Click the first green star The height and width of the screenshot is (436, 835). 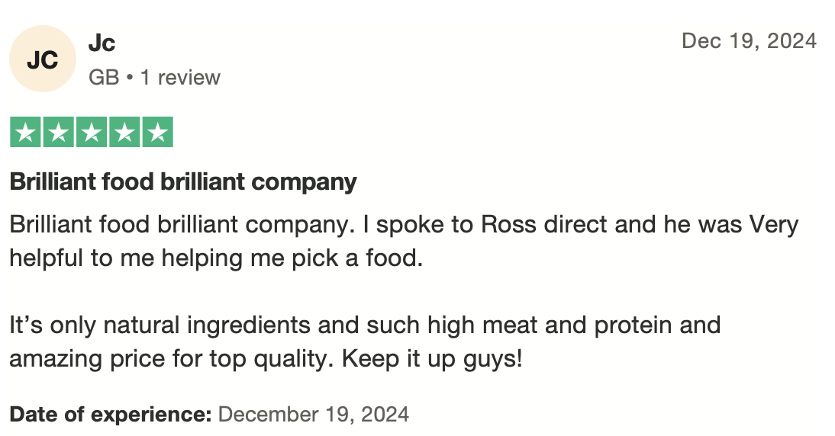pyautogui.click(x=25, y=131)
